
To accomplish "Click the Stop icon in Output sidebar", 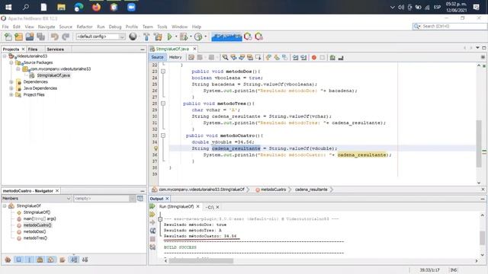I will click(152, 239).
